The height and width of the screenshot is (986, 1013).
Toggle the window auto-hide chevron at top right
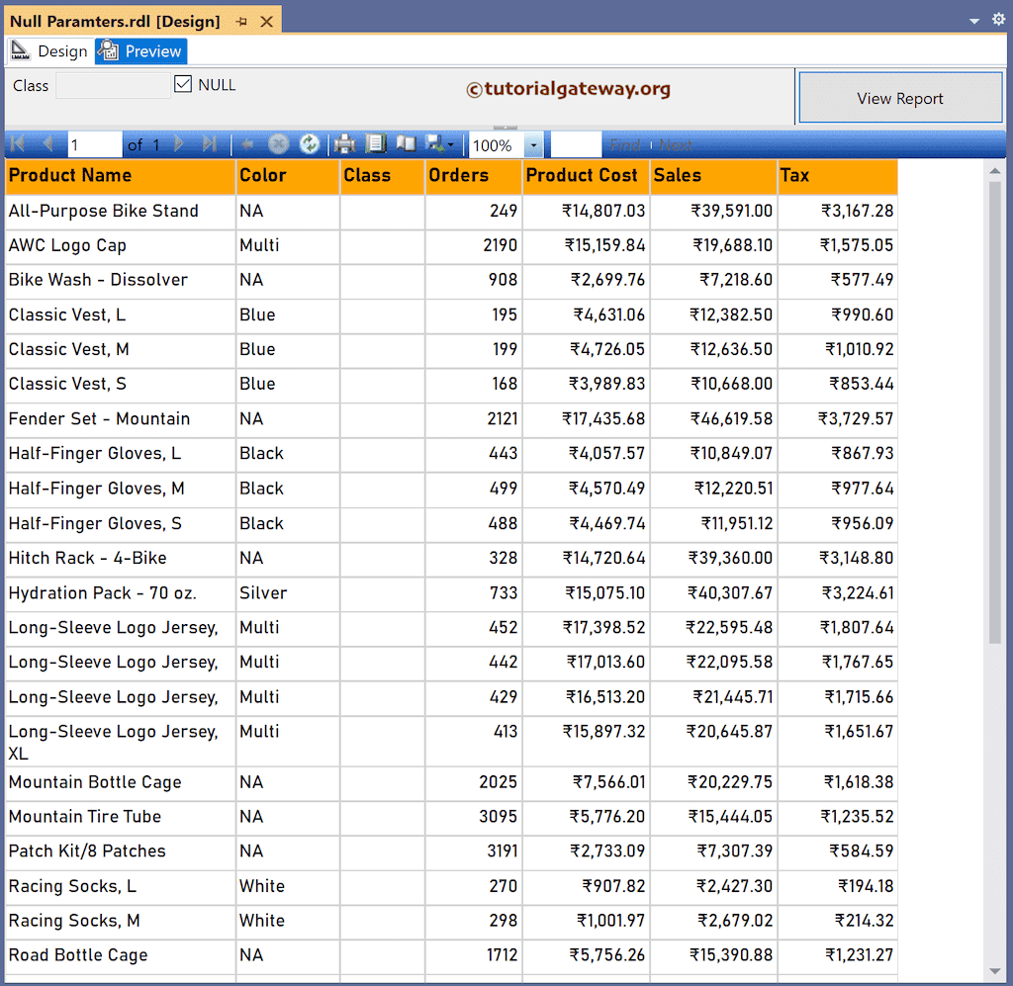pos(972,19)
